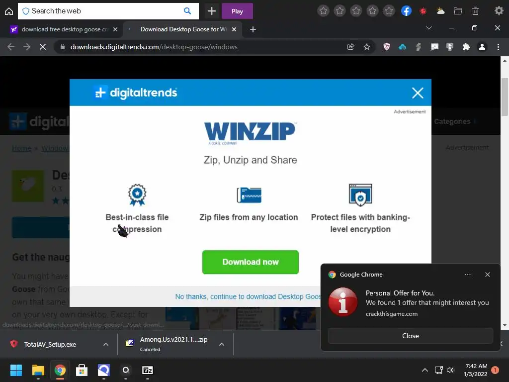Open the weather shortcut icon
The height and width of the screenshot is (382, 509).
(x=440, y=11)
